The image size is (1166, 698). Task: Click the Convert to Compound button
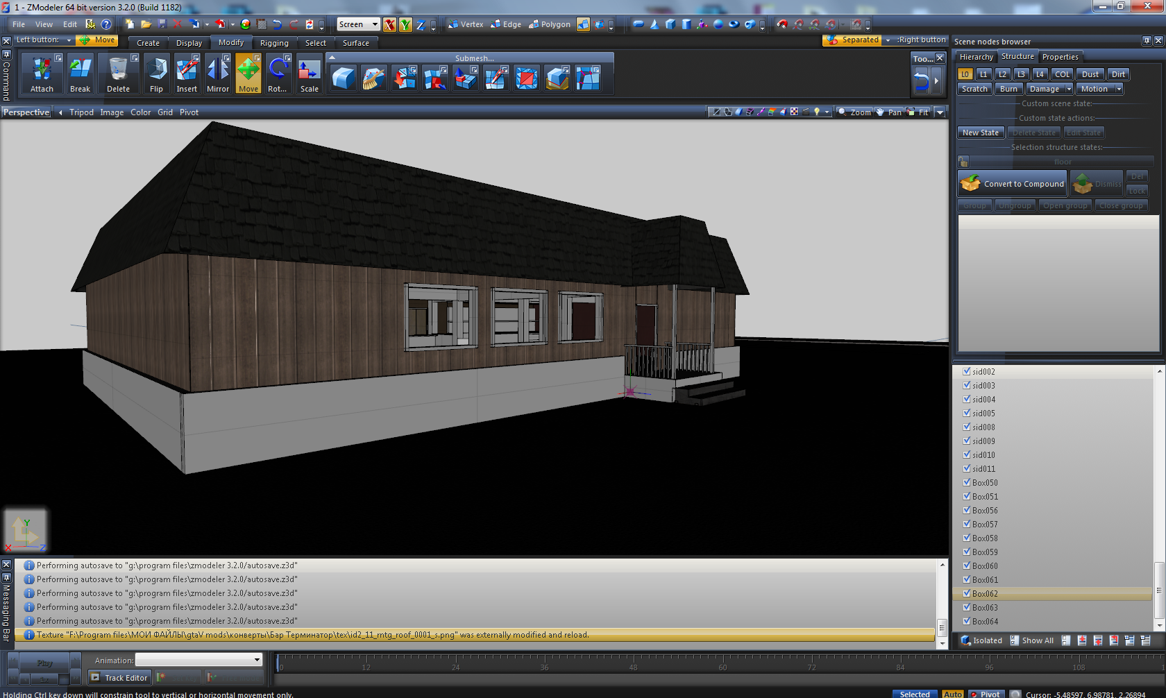(x=1013, y=184)
